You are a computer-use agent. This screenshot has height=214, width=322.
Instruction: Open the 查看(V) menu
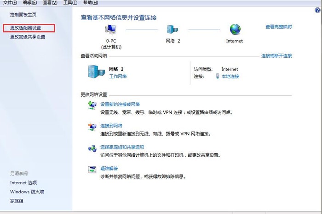click(50, 2)
